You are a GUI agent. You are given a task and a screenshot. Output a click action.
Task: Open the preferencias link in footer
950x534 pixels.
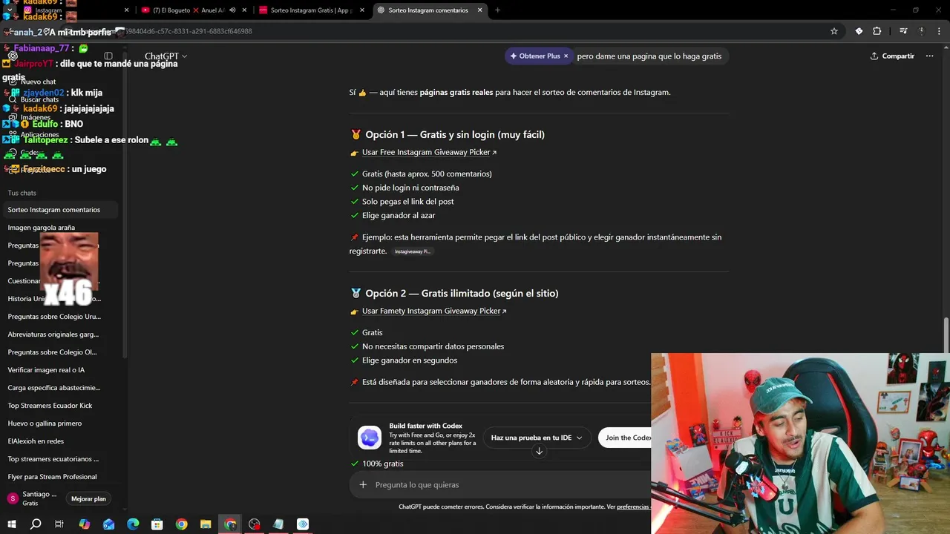(633, 507)
